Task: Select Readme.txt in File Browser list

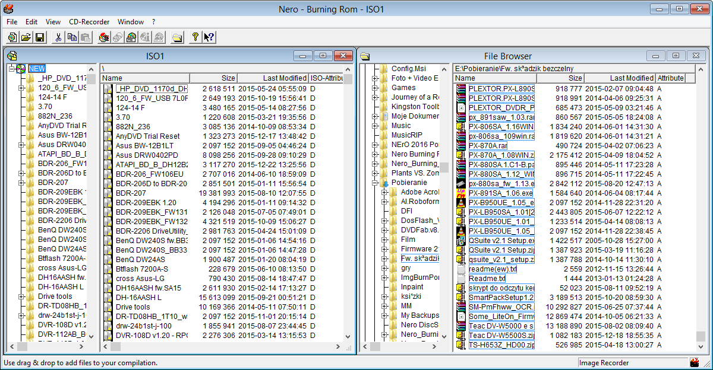Action: click(487, 279)
